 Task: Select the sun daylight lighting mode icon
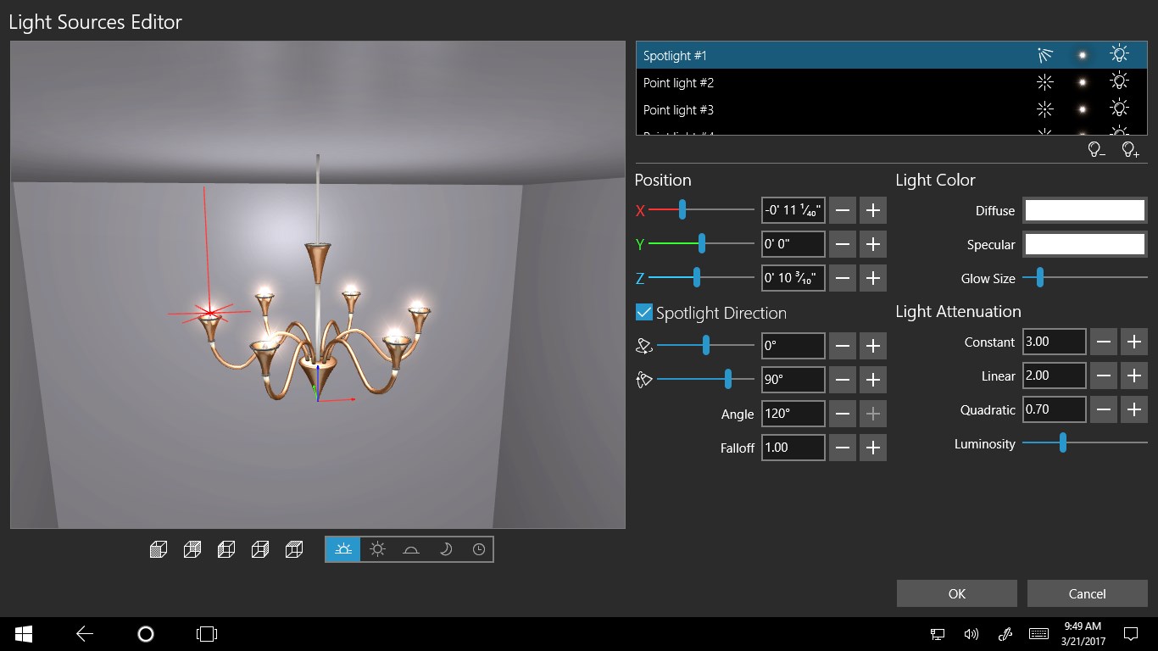pyautogui.click(x=376, y=548)
